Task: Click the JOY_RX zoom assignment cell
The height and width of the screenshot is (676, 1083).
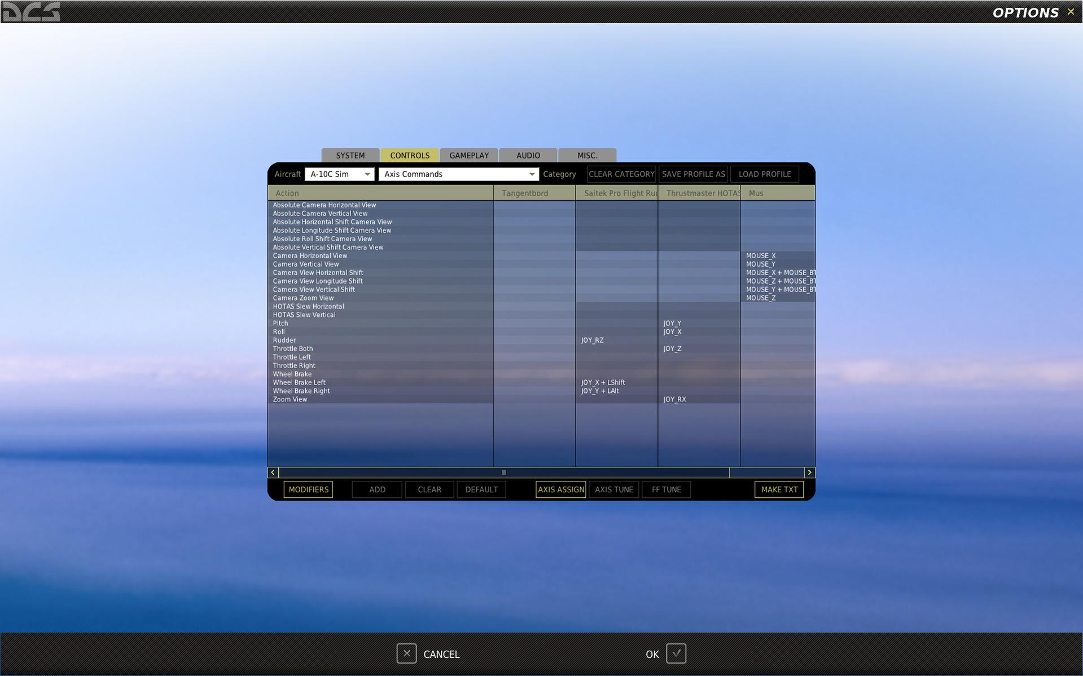Action: [x=699, y=400]
